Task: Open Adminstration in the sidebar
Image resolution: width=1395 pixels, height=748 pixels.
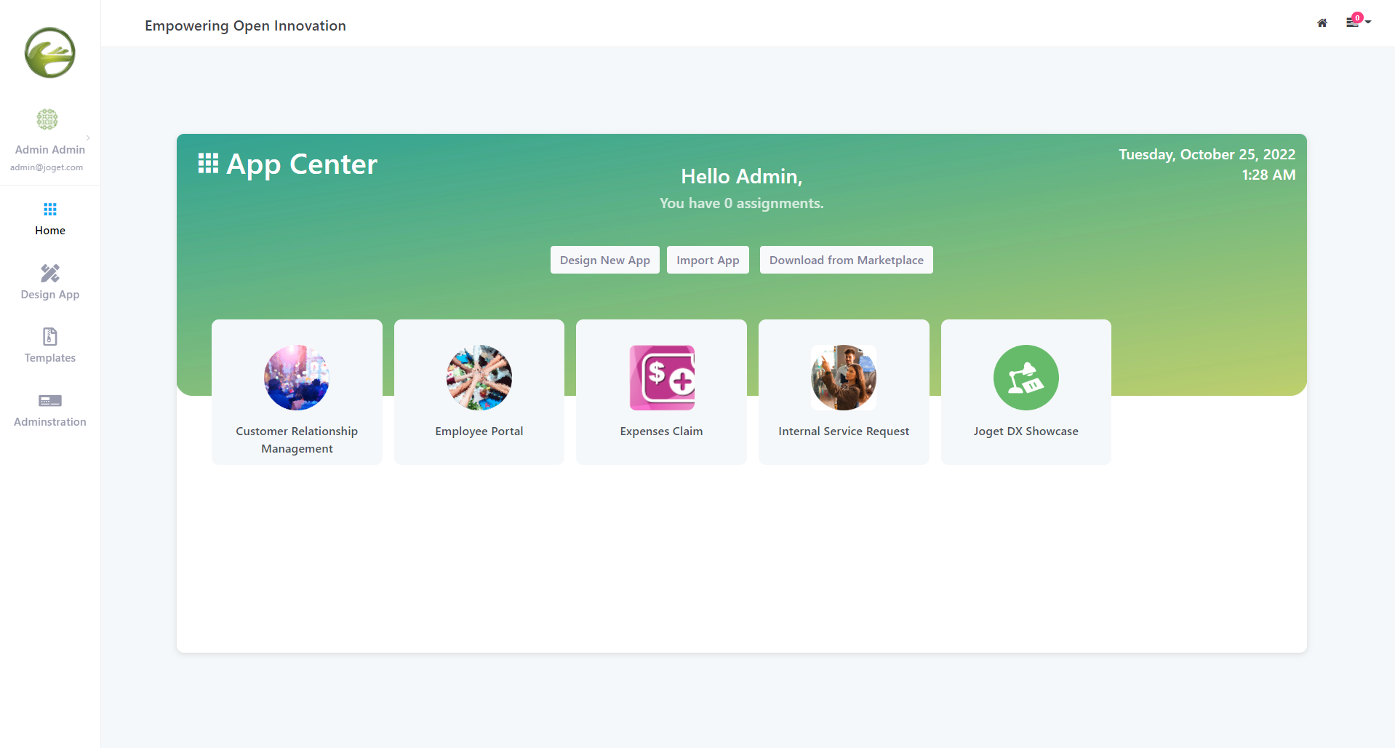Action: click(x=50, y=410)
